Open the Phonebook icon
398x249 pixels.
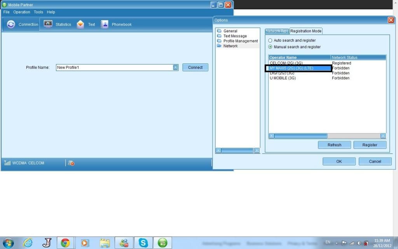105,24
